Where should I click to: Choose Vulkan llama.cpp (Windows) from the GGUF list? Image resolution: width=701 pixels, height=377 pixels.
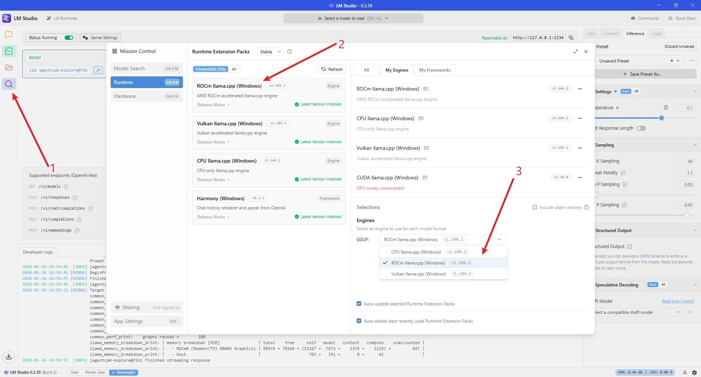444,274
